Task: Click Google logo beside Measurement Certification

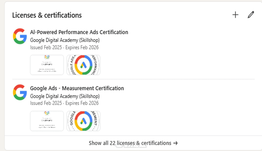Action: 20,92
